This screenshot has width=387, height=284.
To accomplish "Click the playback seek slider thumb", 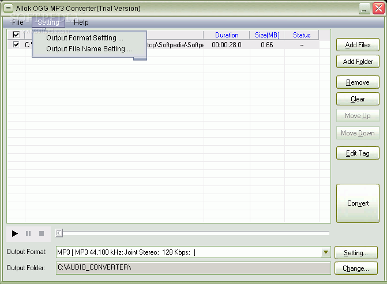I will click(59, 233).
